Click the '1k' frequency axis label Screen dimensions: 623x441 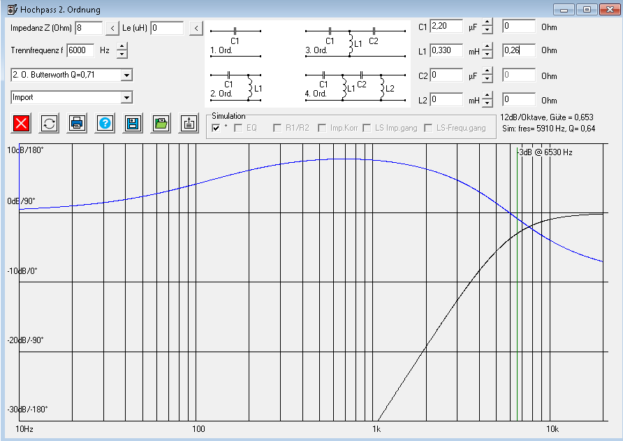(376, 429)
